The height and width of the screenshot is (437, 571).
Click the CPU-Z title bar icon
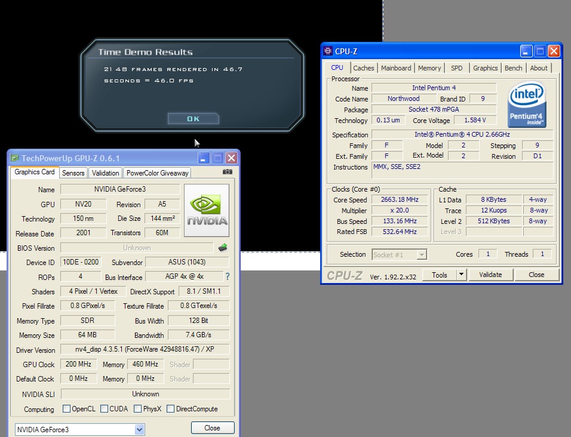click(328, 51)
